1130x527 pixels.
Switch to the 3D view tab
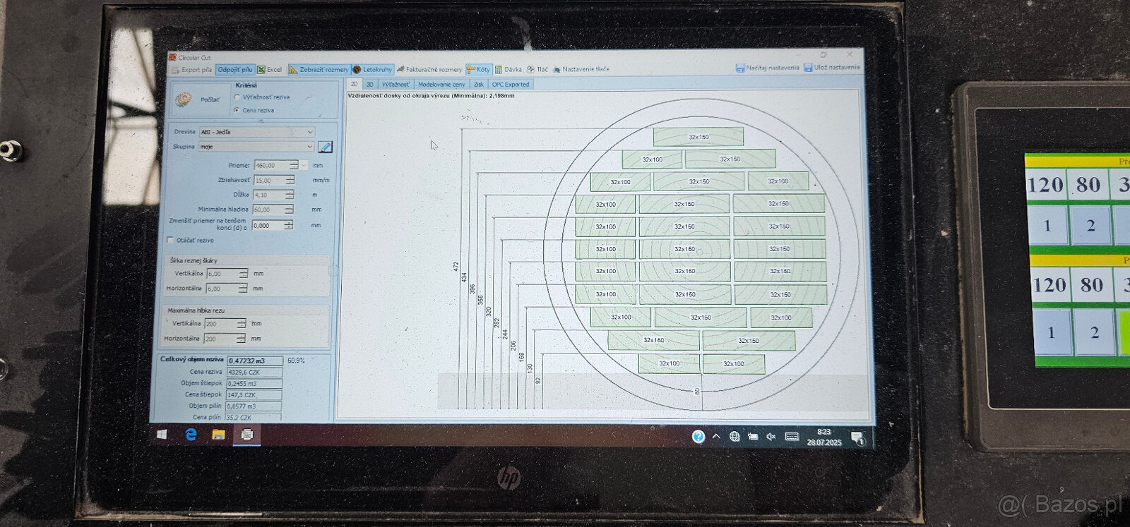pos(369,85)
